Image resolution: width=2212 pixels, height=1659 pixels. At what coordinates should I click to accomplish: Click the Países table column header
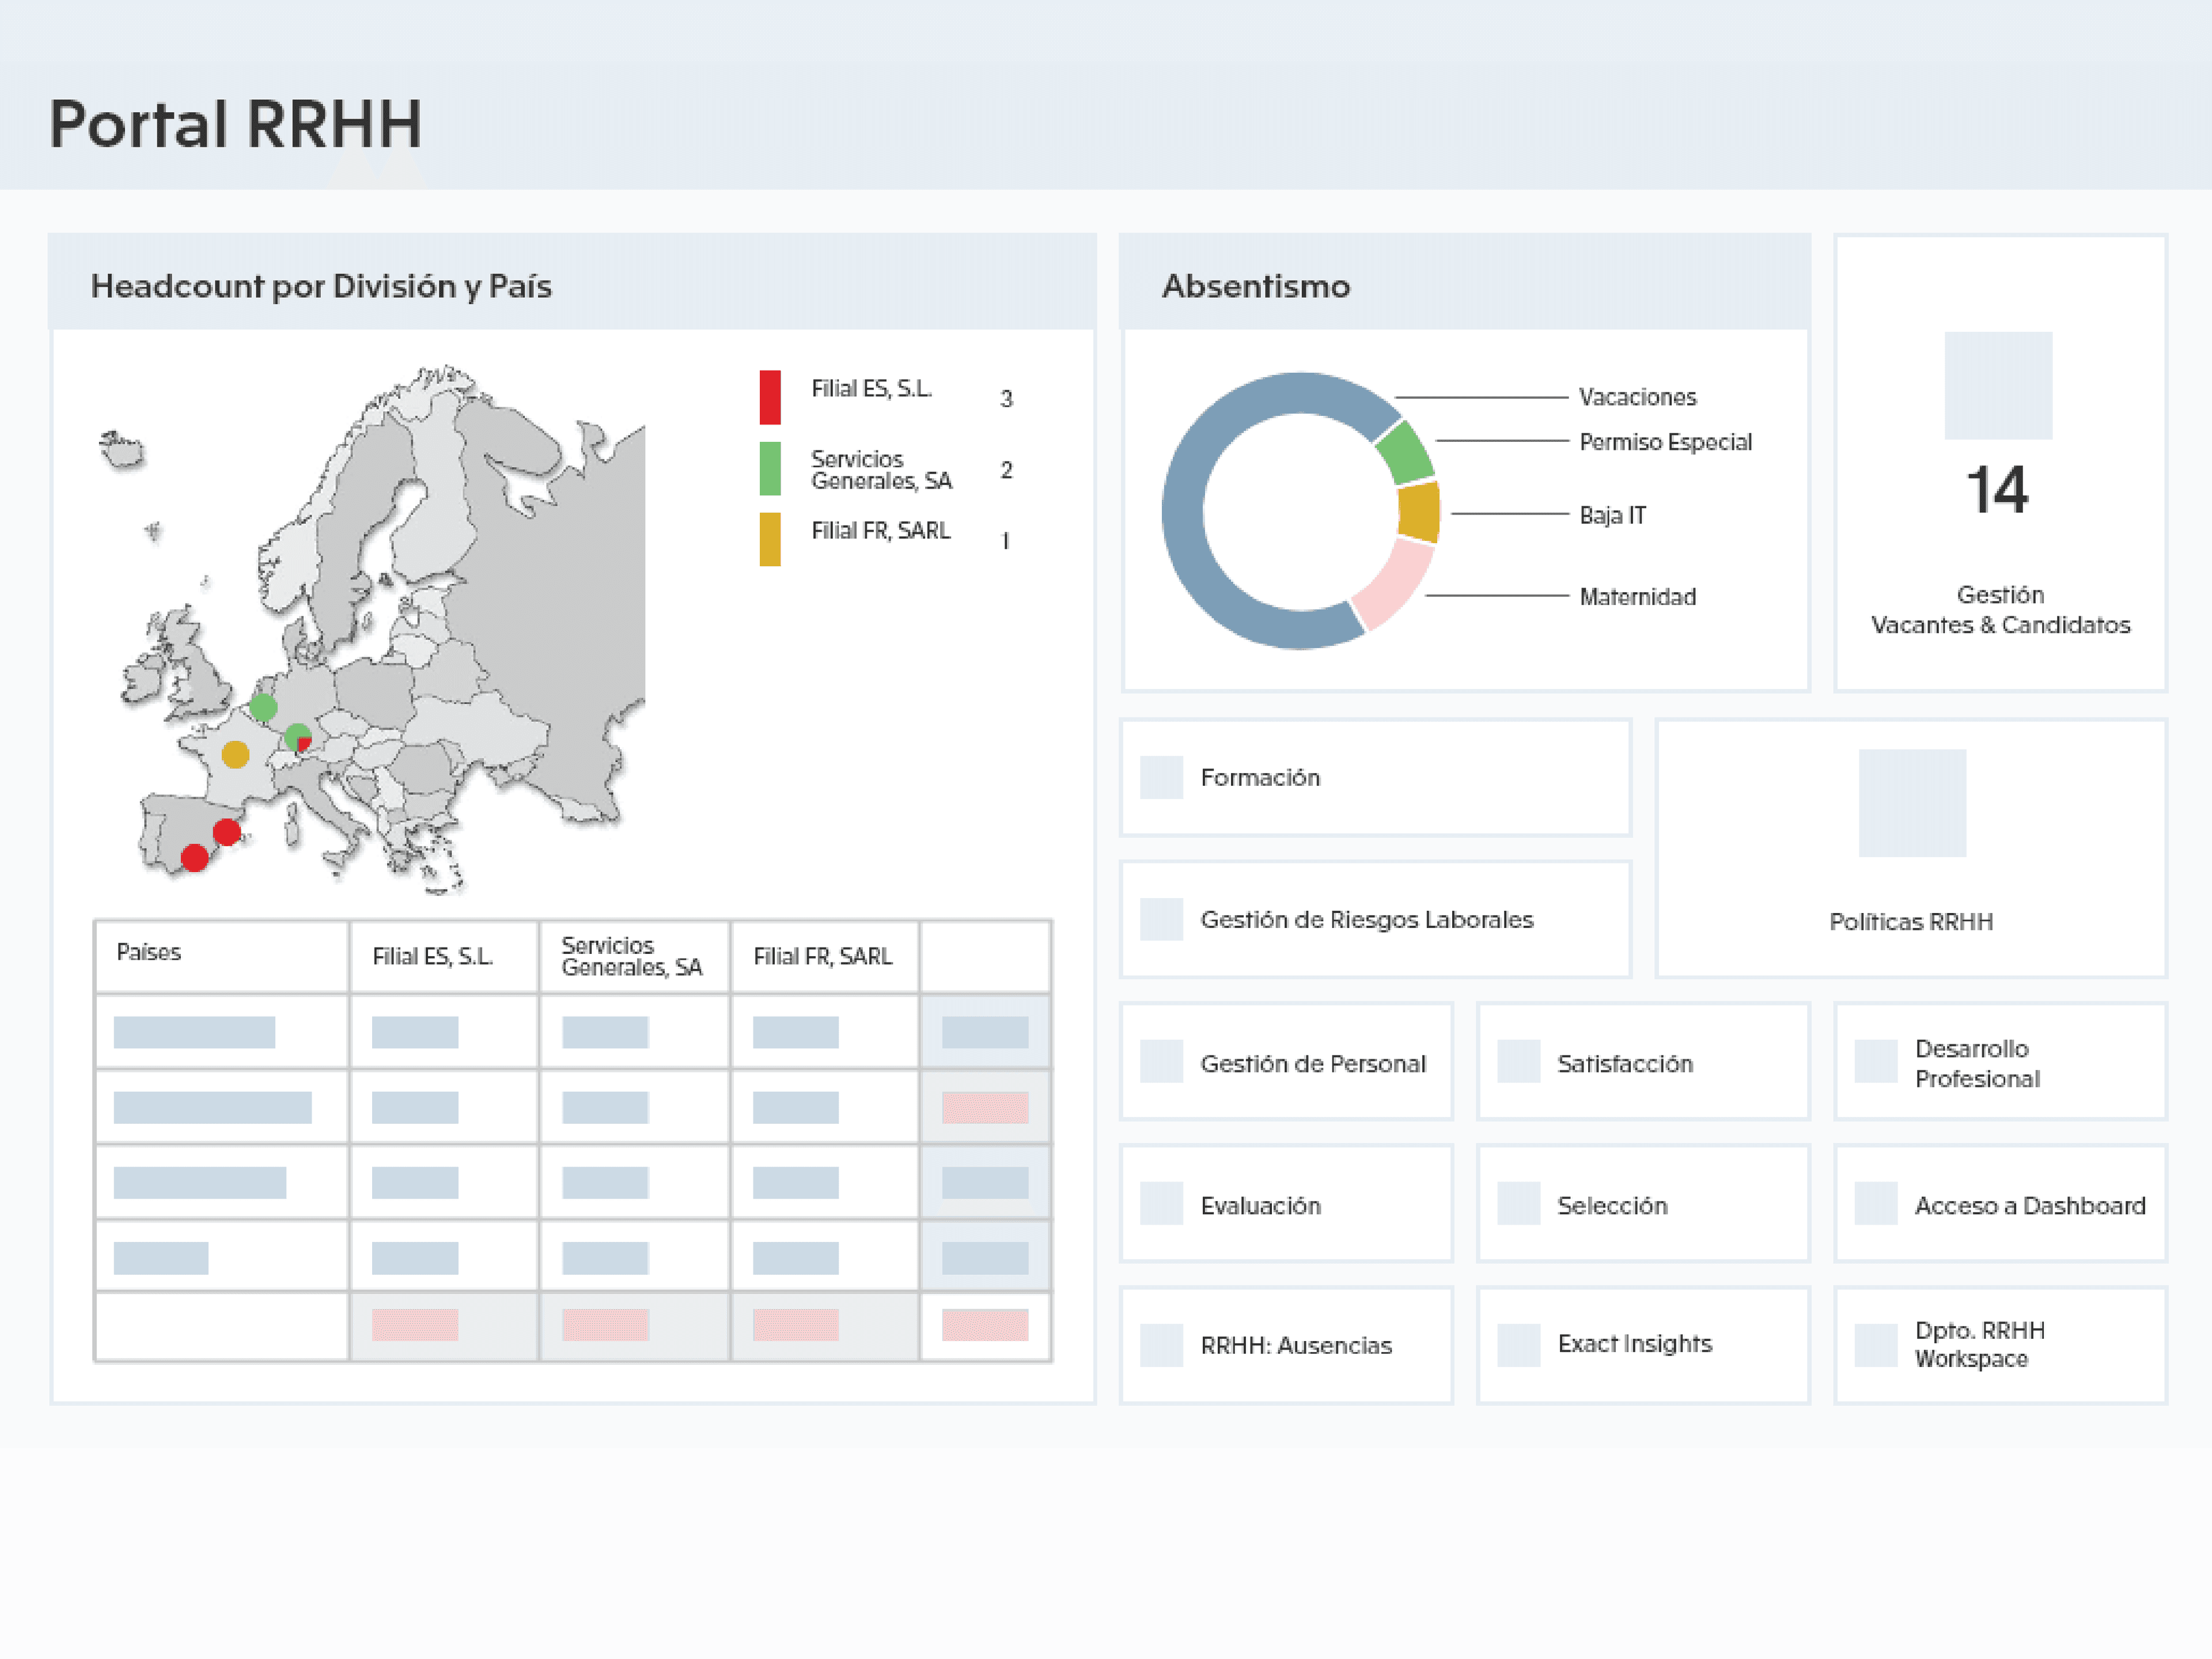[x=149, y=952]
